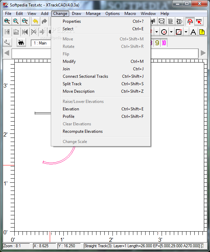Viewport: 210px width, 252px height.
Task: Open the File menu
Action: pyautogui.click(x=8, y=14)
